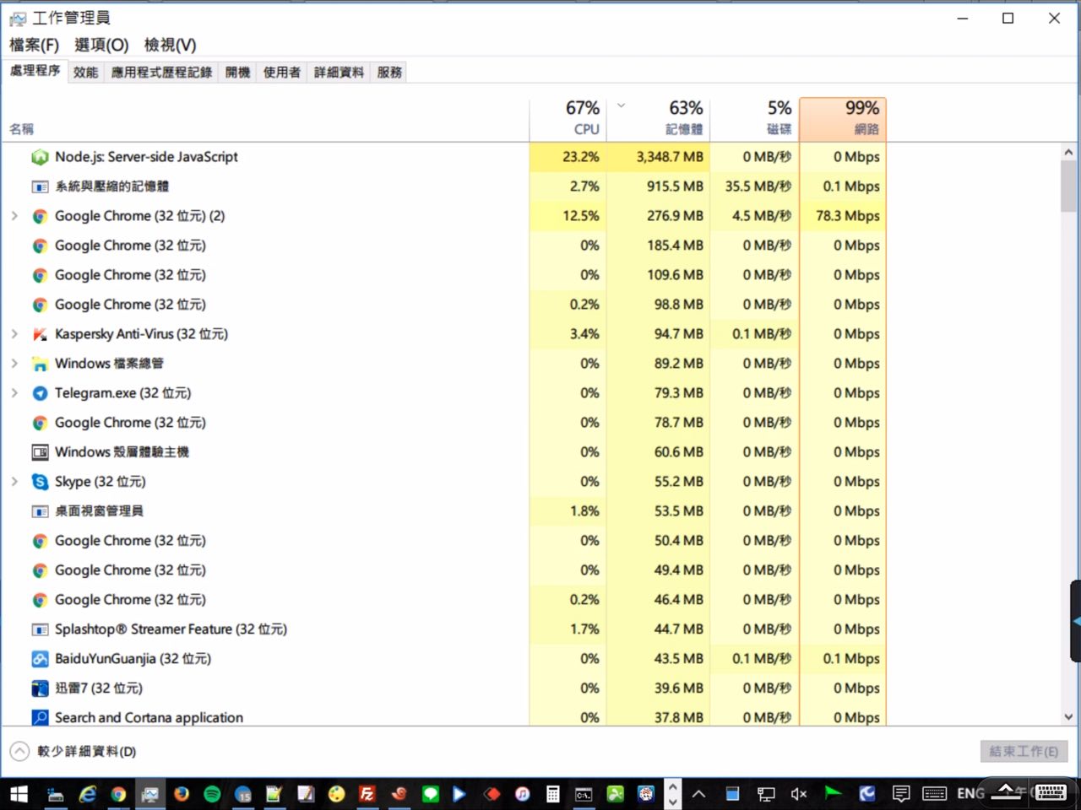The height and width of the screenshot is (810, 1081).
Task: Click the Kaspersky Anti-Virus process icon
Action: 40,334
